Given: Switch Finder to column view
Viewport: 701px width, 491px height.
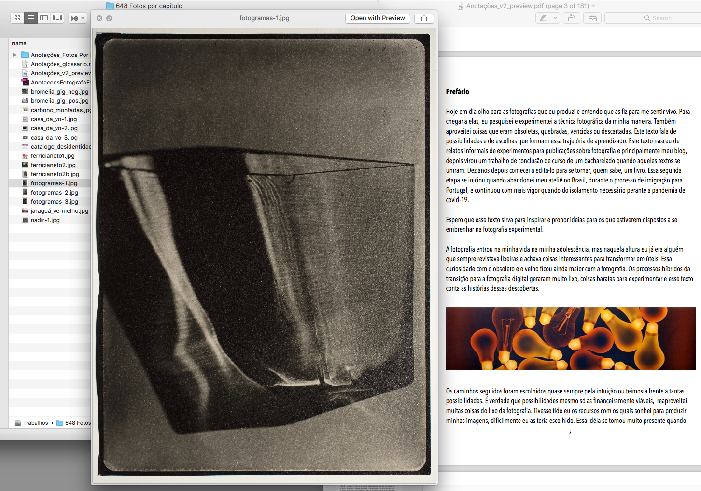Looking at the screenshot, I should [44, 18].
